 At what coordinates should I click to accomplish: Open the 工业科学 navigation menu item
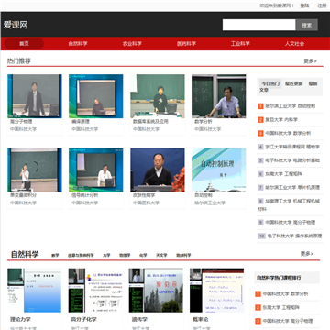(240, 44)
